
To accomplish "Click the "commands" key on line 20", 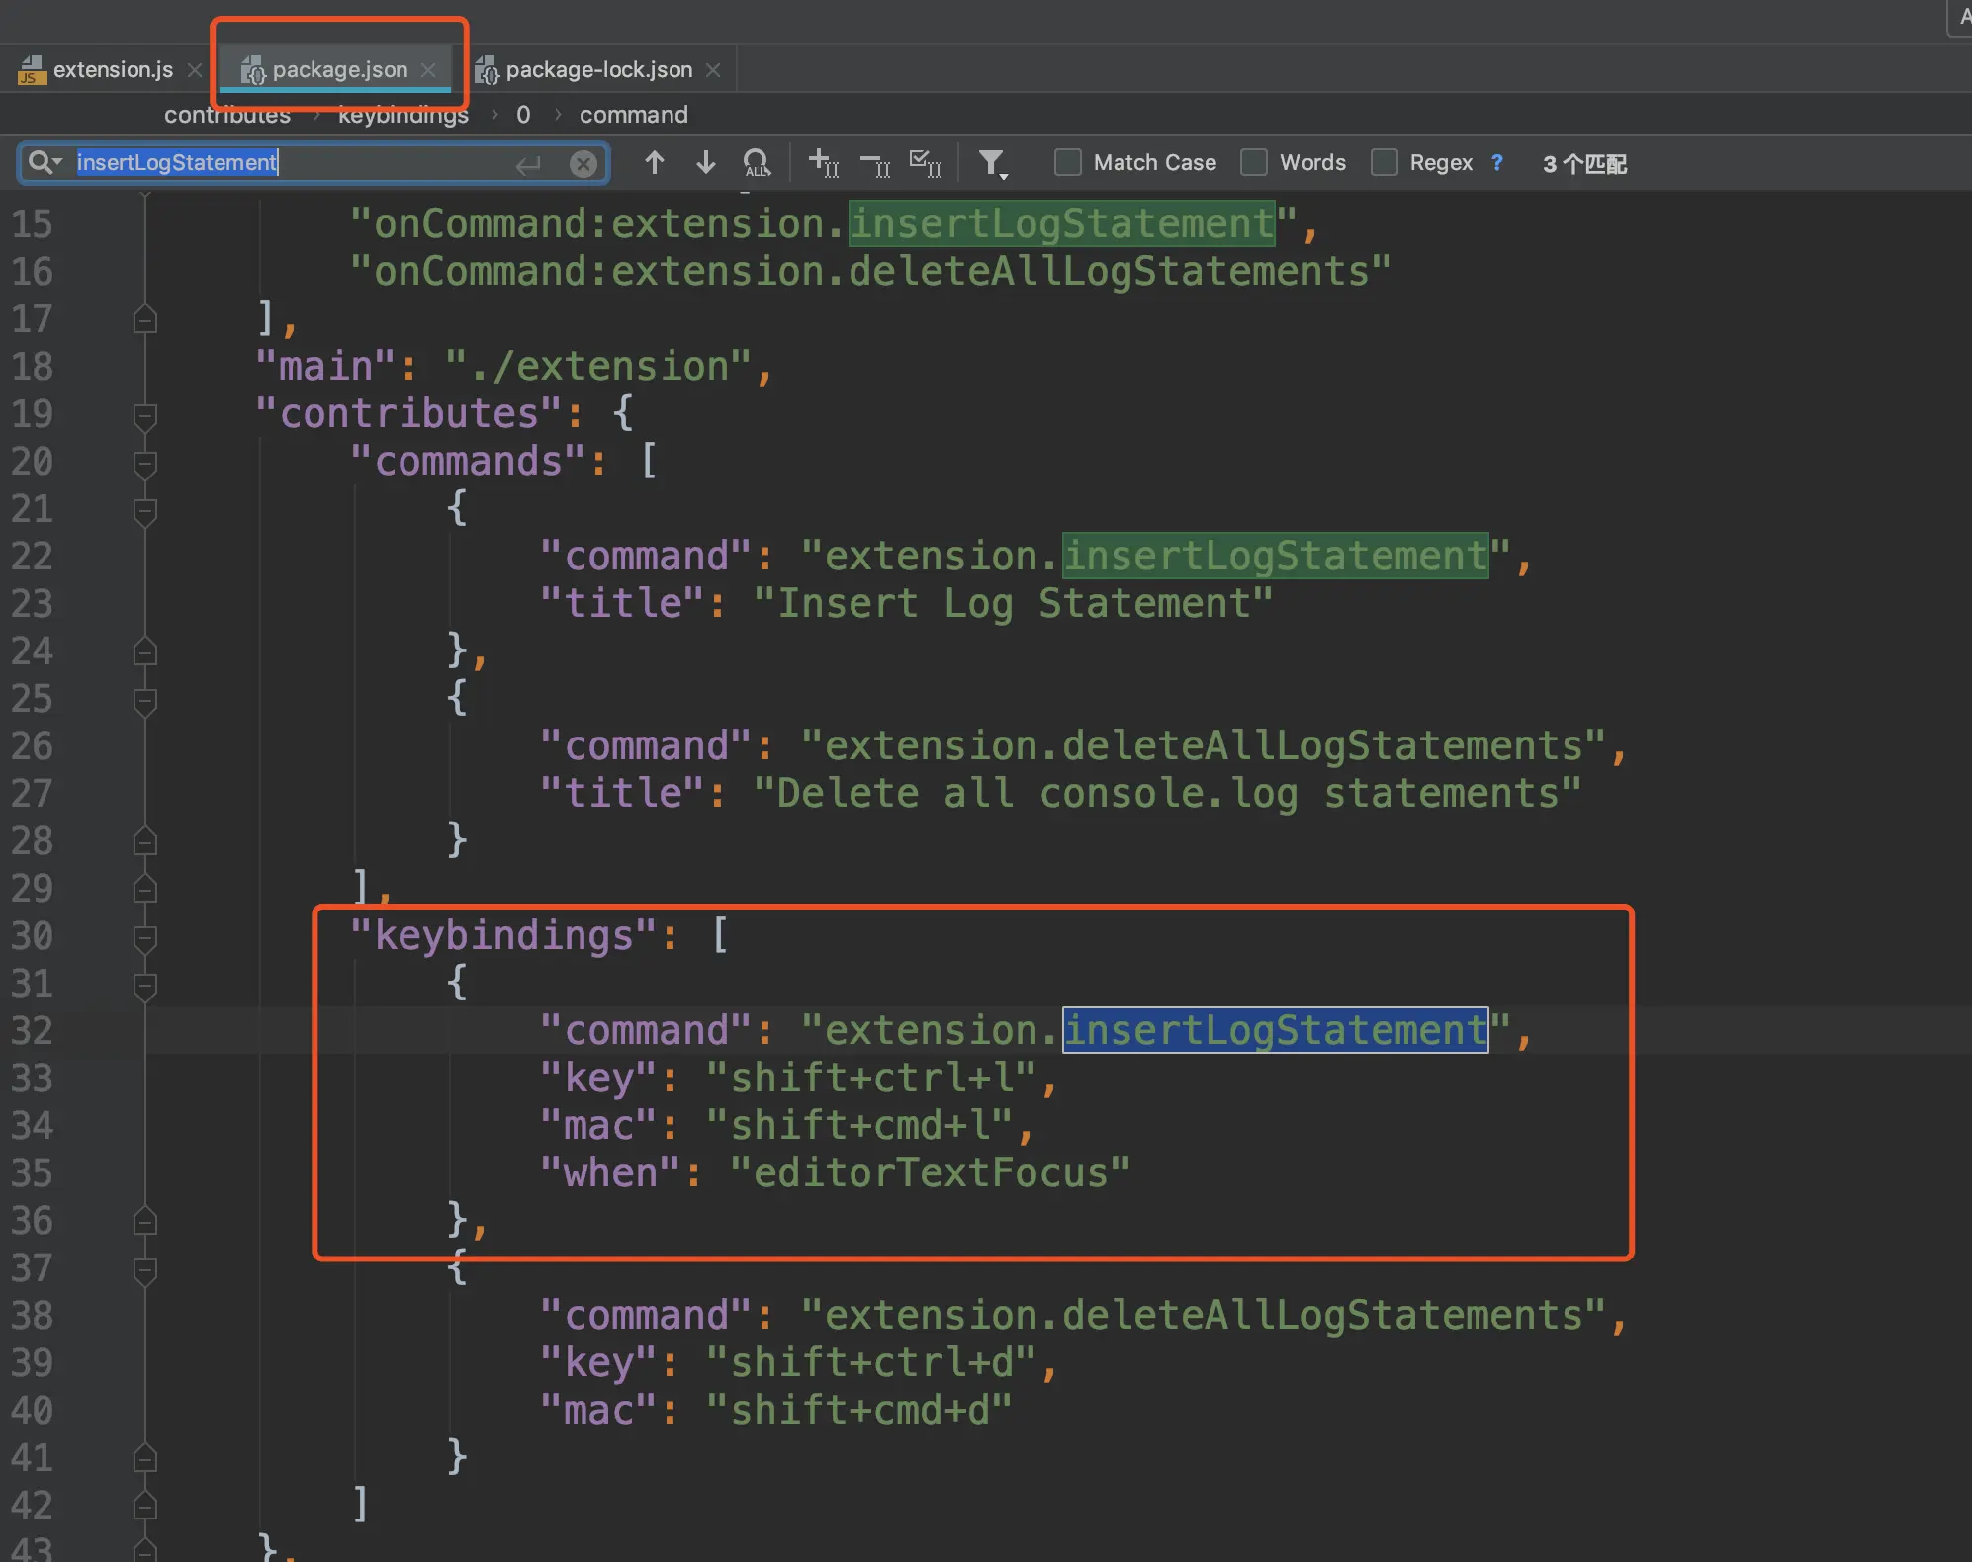I will [x=468, y=461].
